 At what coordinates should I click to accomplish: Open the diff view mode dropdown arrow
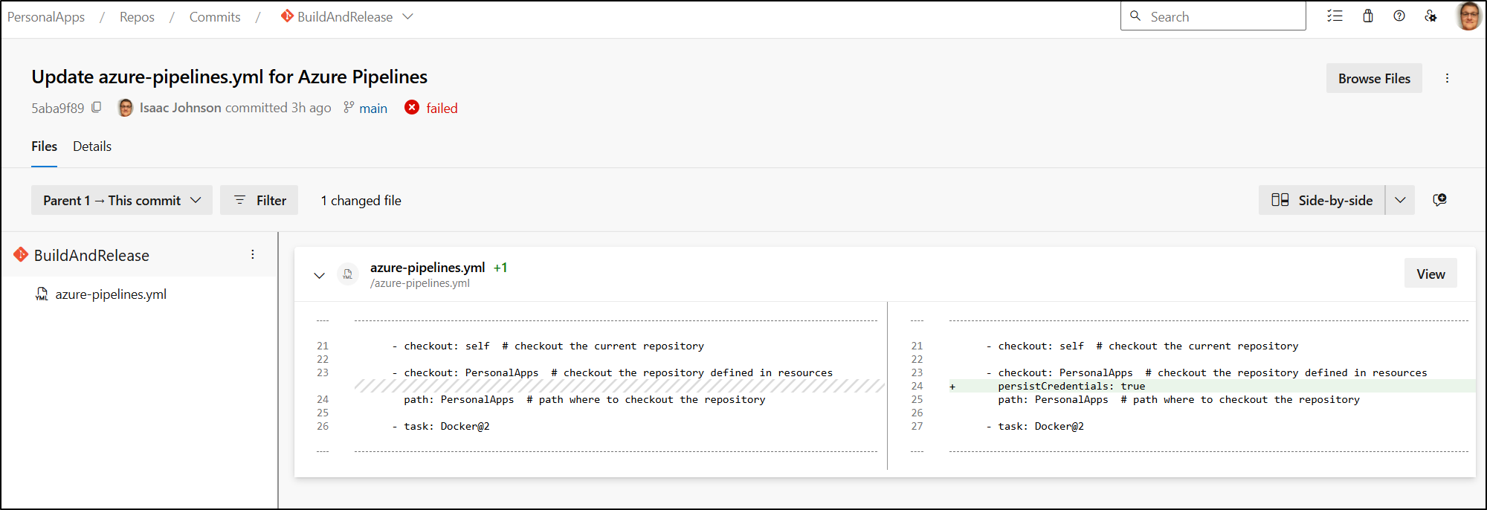tap(1400, 200)
